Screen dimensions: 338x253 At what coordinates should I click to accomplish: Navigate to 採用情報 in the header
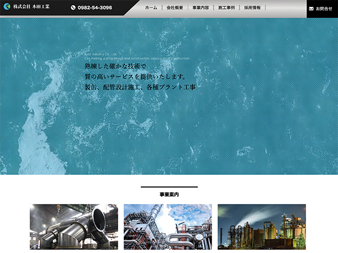[x=252, y=8]
